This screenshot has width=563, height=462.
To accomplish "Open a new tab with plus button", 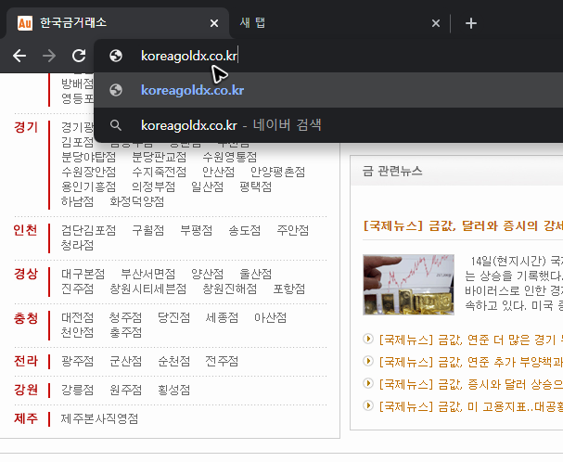I will pyautogui.click(x=471, y=24).
